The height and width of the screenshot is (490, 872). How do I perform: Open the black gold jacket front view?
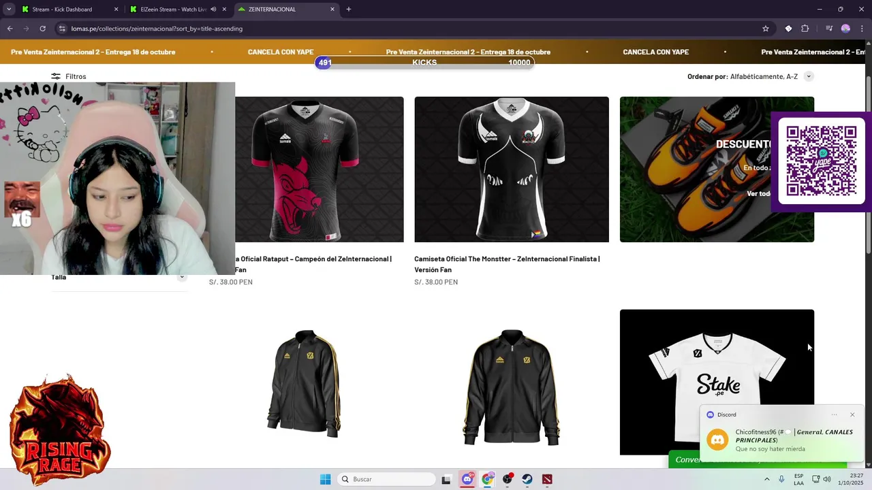(512, 387)
